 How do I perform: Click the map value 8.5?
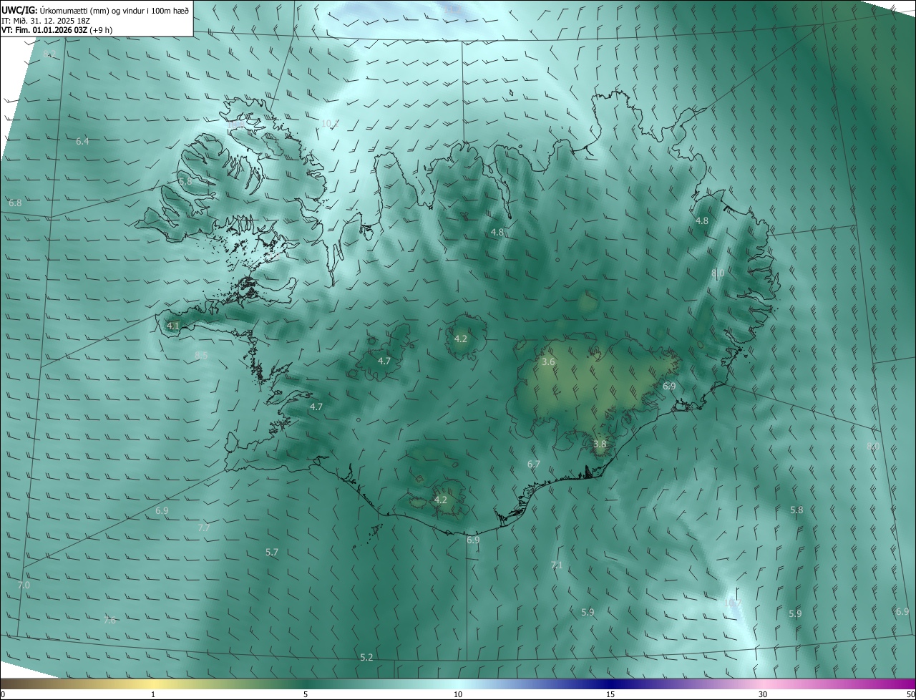click(x=201, y=356)
